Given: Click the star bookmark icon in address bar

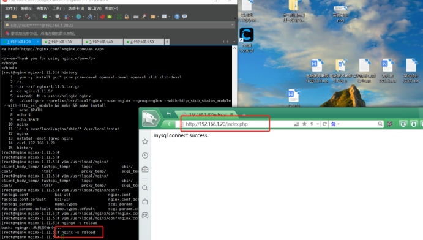Looking at the screenshot, I should click(304, 124).
